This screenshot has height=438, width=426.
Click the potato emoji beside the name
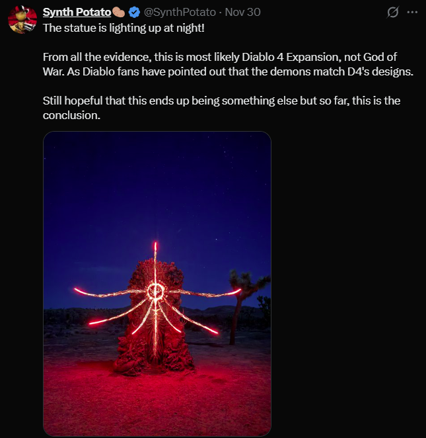120,13
